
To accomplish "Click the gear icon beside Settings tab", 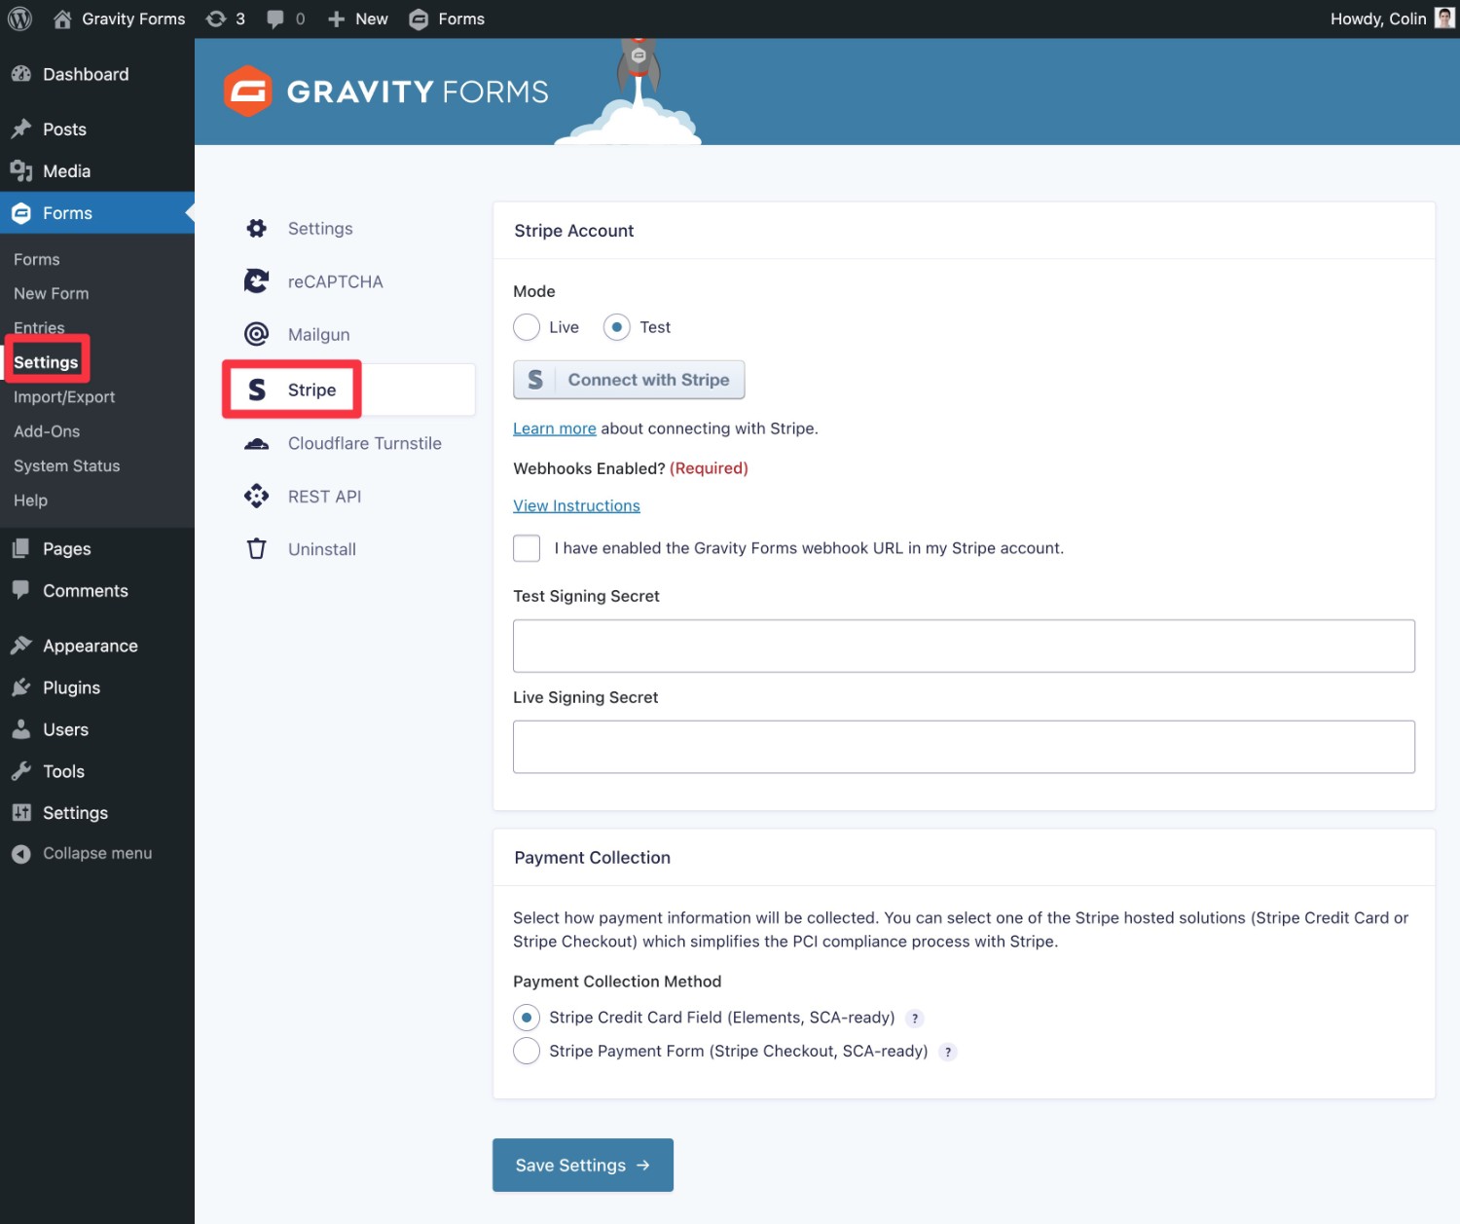I will click(x=257, y=228).
